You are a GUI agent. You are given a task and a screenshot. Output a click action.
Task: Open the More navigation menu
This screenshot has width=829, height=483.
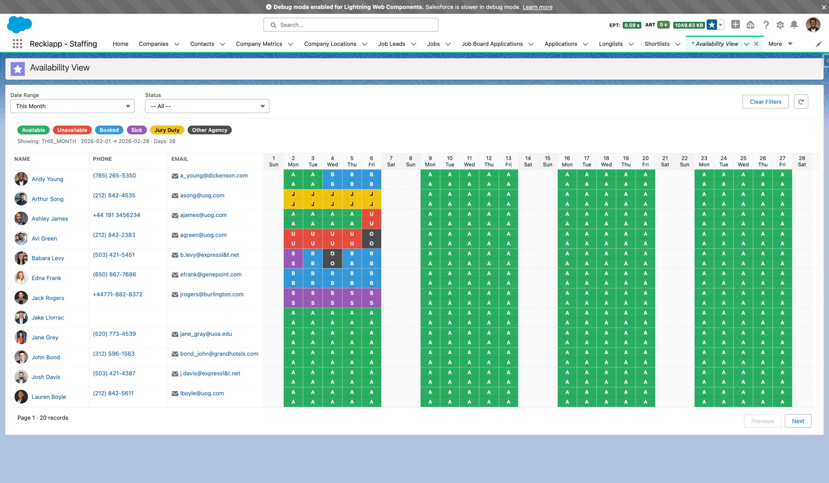pos(780,44)
